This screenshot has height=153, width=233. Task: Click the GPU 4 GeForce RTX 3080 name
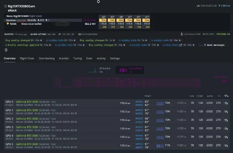27,136
